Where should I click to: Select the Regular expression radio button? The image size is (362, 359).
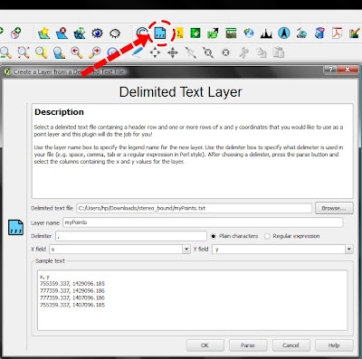pos(267,236)
